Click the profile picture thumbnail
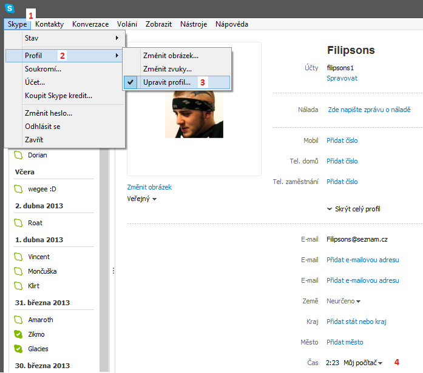This screenshot has width=423, height=373. (194, 113)
